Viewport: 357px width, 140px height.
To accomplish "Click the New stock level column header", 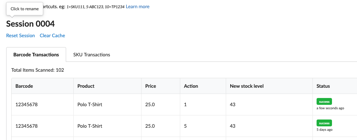I will 247,86.
